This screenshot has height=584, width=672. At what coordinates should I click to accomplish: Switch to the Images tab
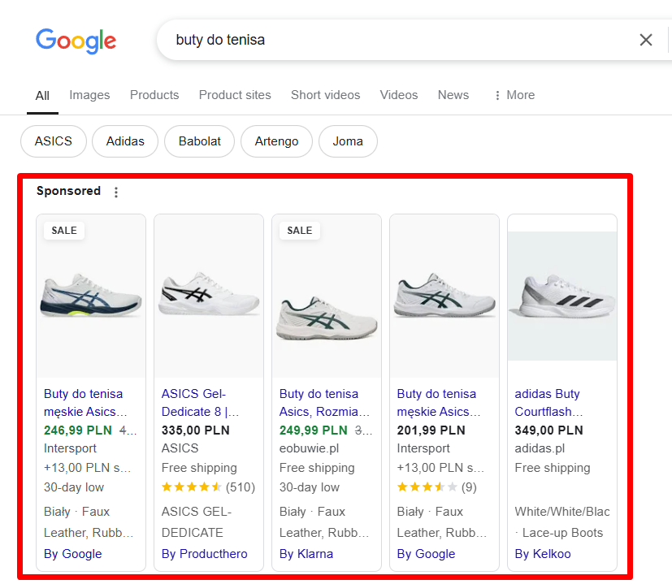[x=89, y=95]
